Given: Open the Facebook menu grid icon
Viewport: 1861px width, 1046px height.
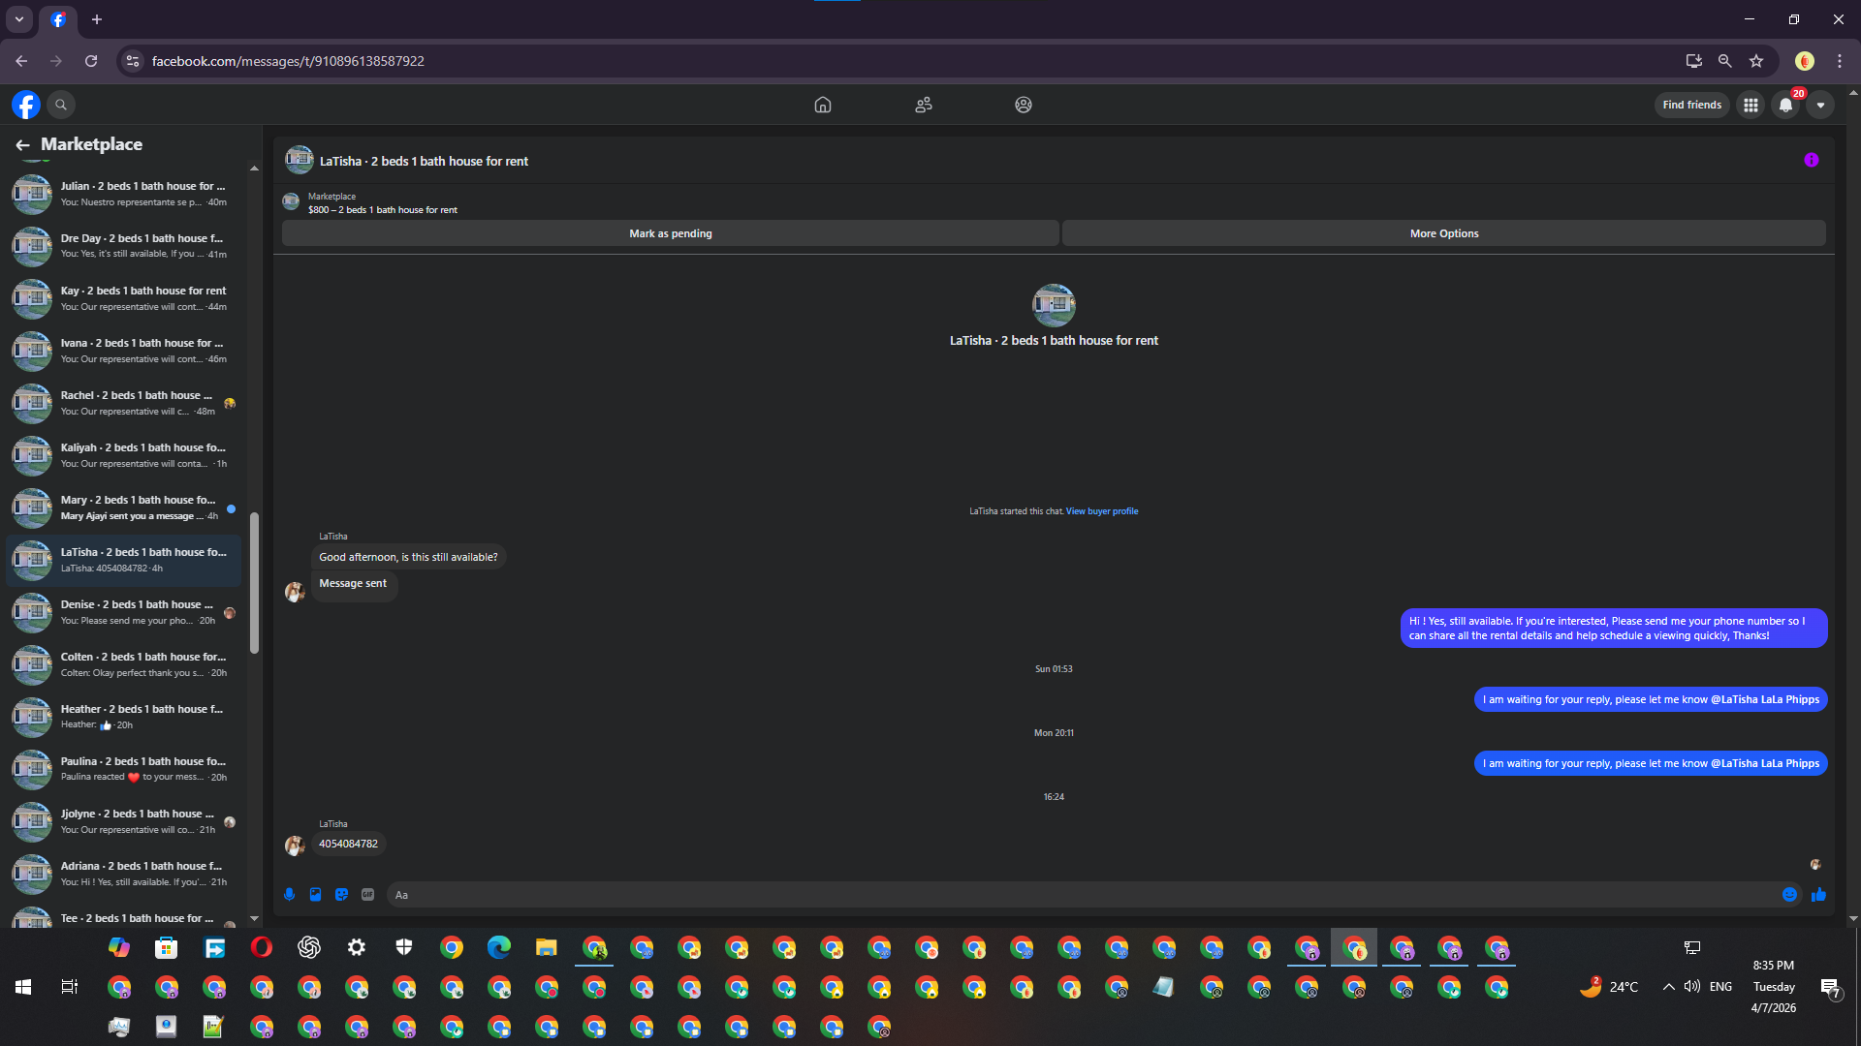Looking at the screenshot, I should coord(1751,105).
